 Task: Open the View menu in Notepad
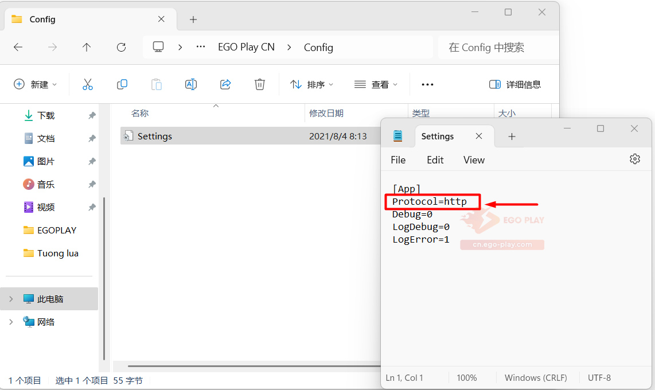click(x=474, y=160)
